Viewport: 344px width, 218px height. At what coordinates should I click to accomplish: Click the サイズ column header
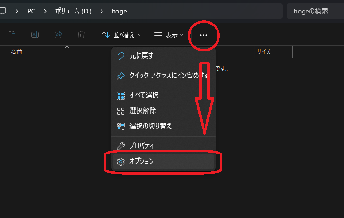click(264, 52)
